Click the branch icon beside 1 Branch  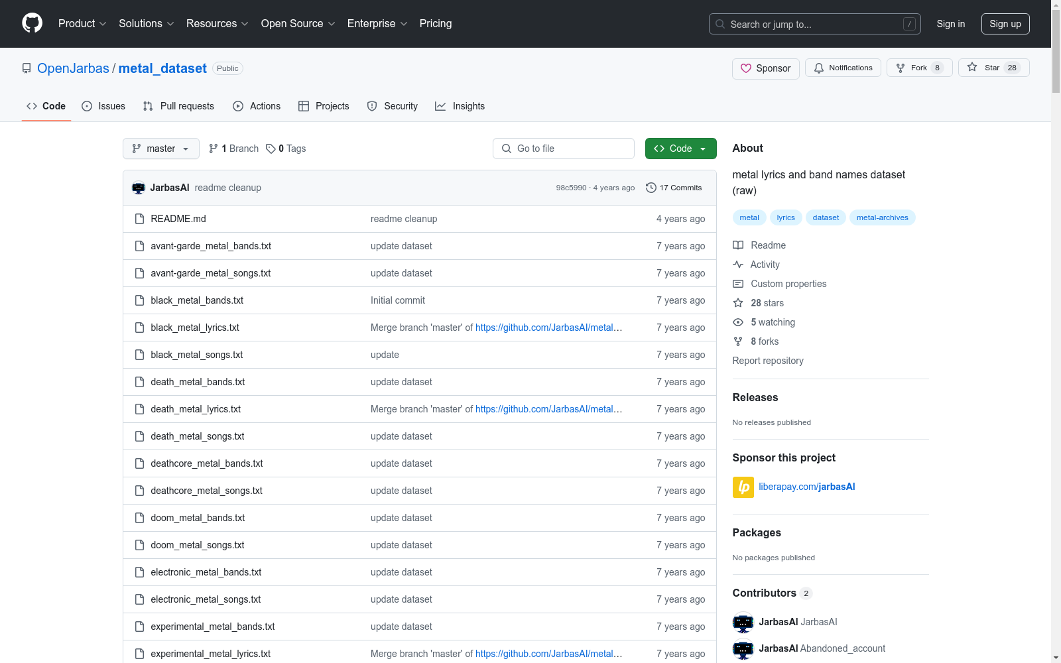click(214, 149)
